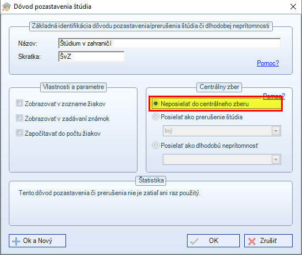Expand the empty dlhodobá neprítomnosť combo box
The image size is (302, 255).
click(x=276, y=159)
